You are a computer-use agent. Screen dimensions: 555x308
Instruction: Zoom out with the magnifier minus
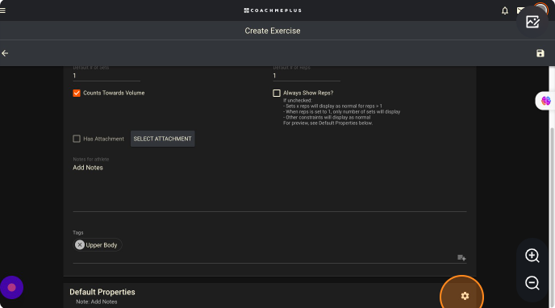point(532,283)
